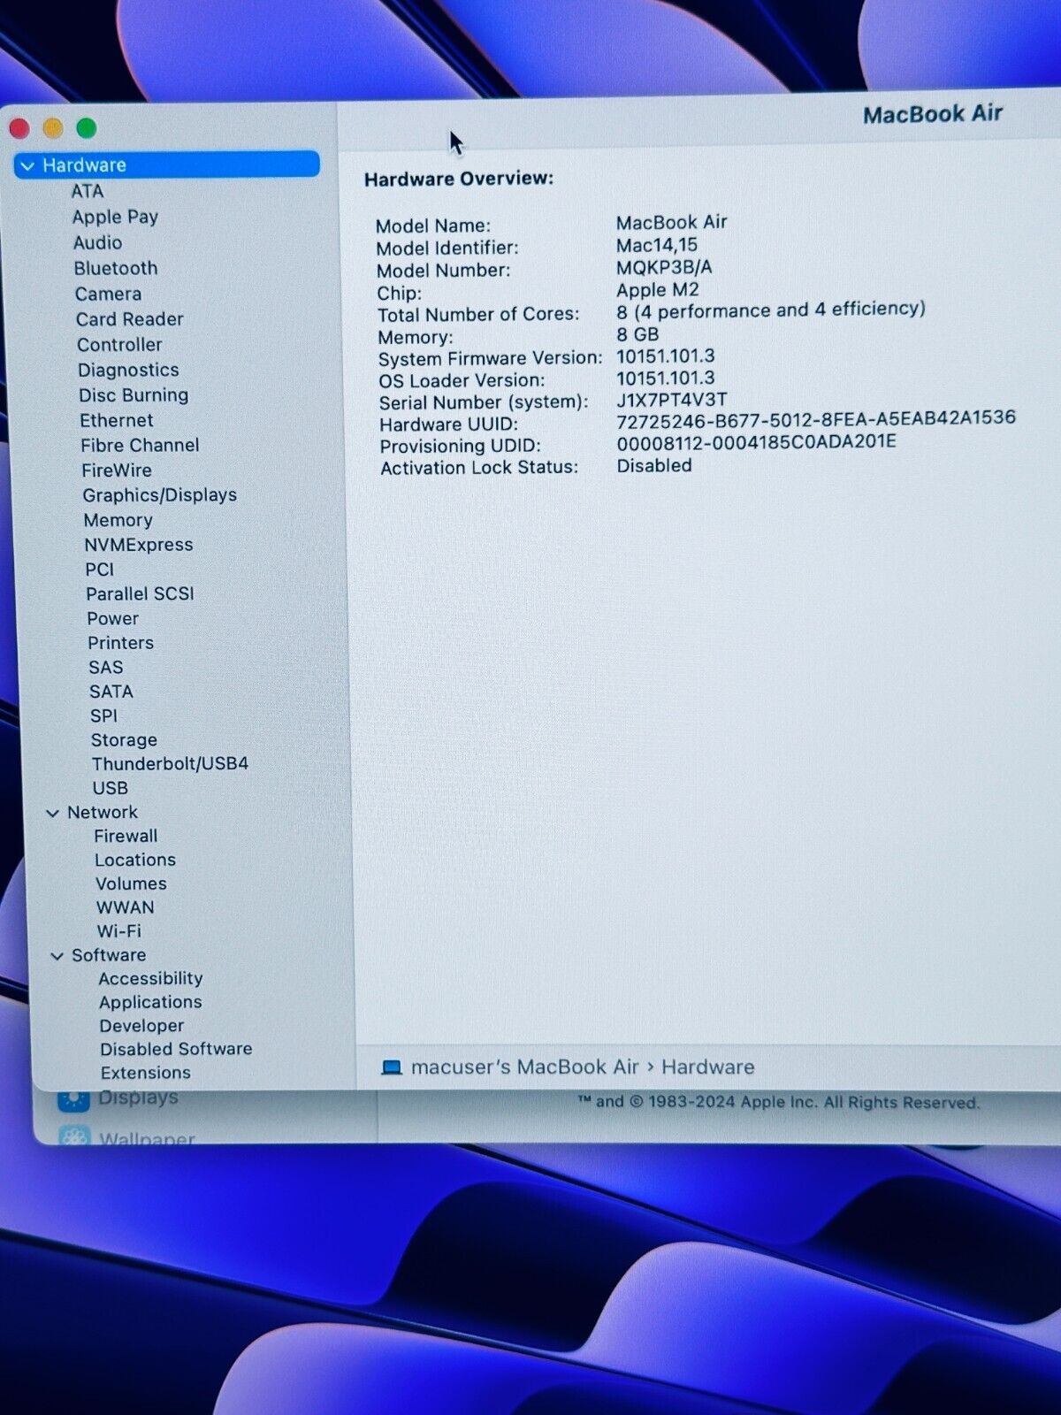Select Printers in the sidebar

120,643
